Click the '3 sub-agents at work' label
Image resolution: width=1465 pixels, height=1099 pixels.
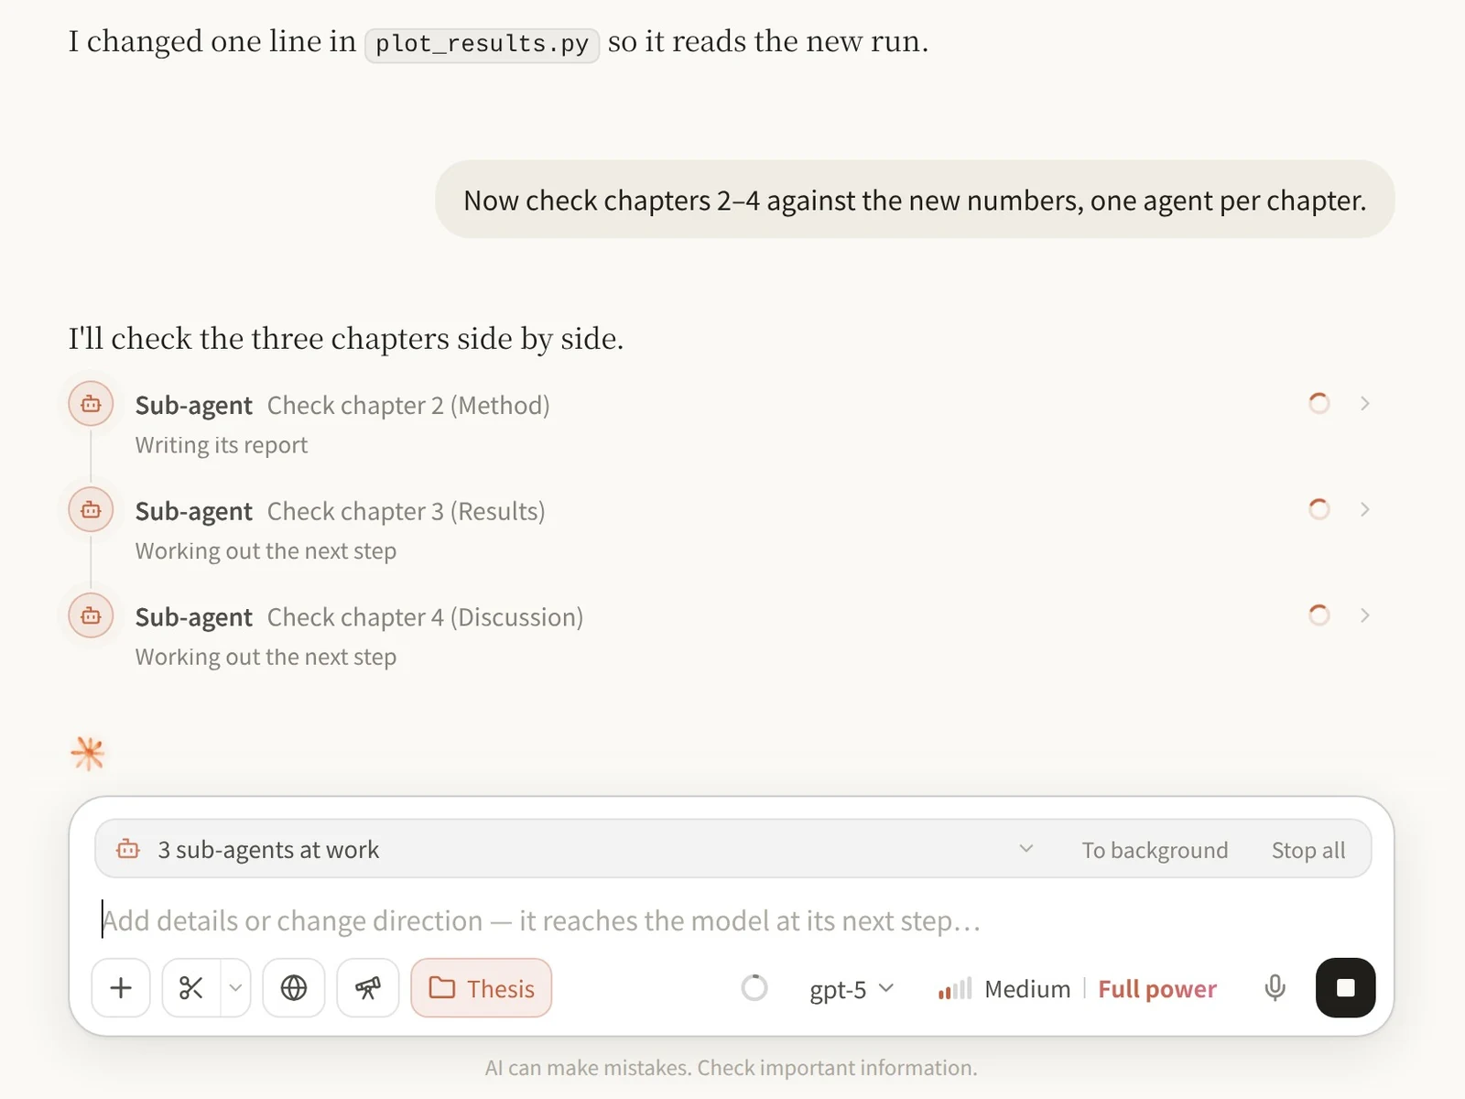[268, 850]
